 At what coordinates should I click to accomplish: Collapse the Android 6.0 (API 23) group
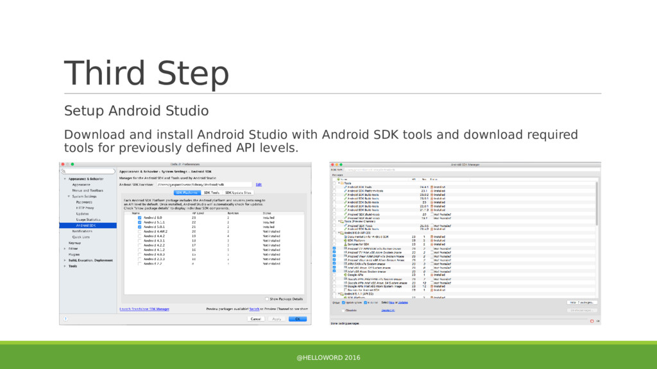[x=339, y=233]
